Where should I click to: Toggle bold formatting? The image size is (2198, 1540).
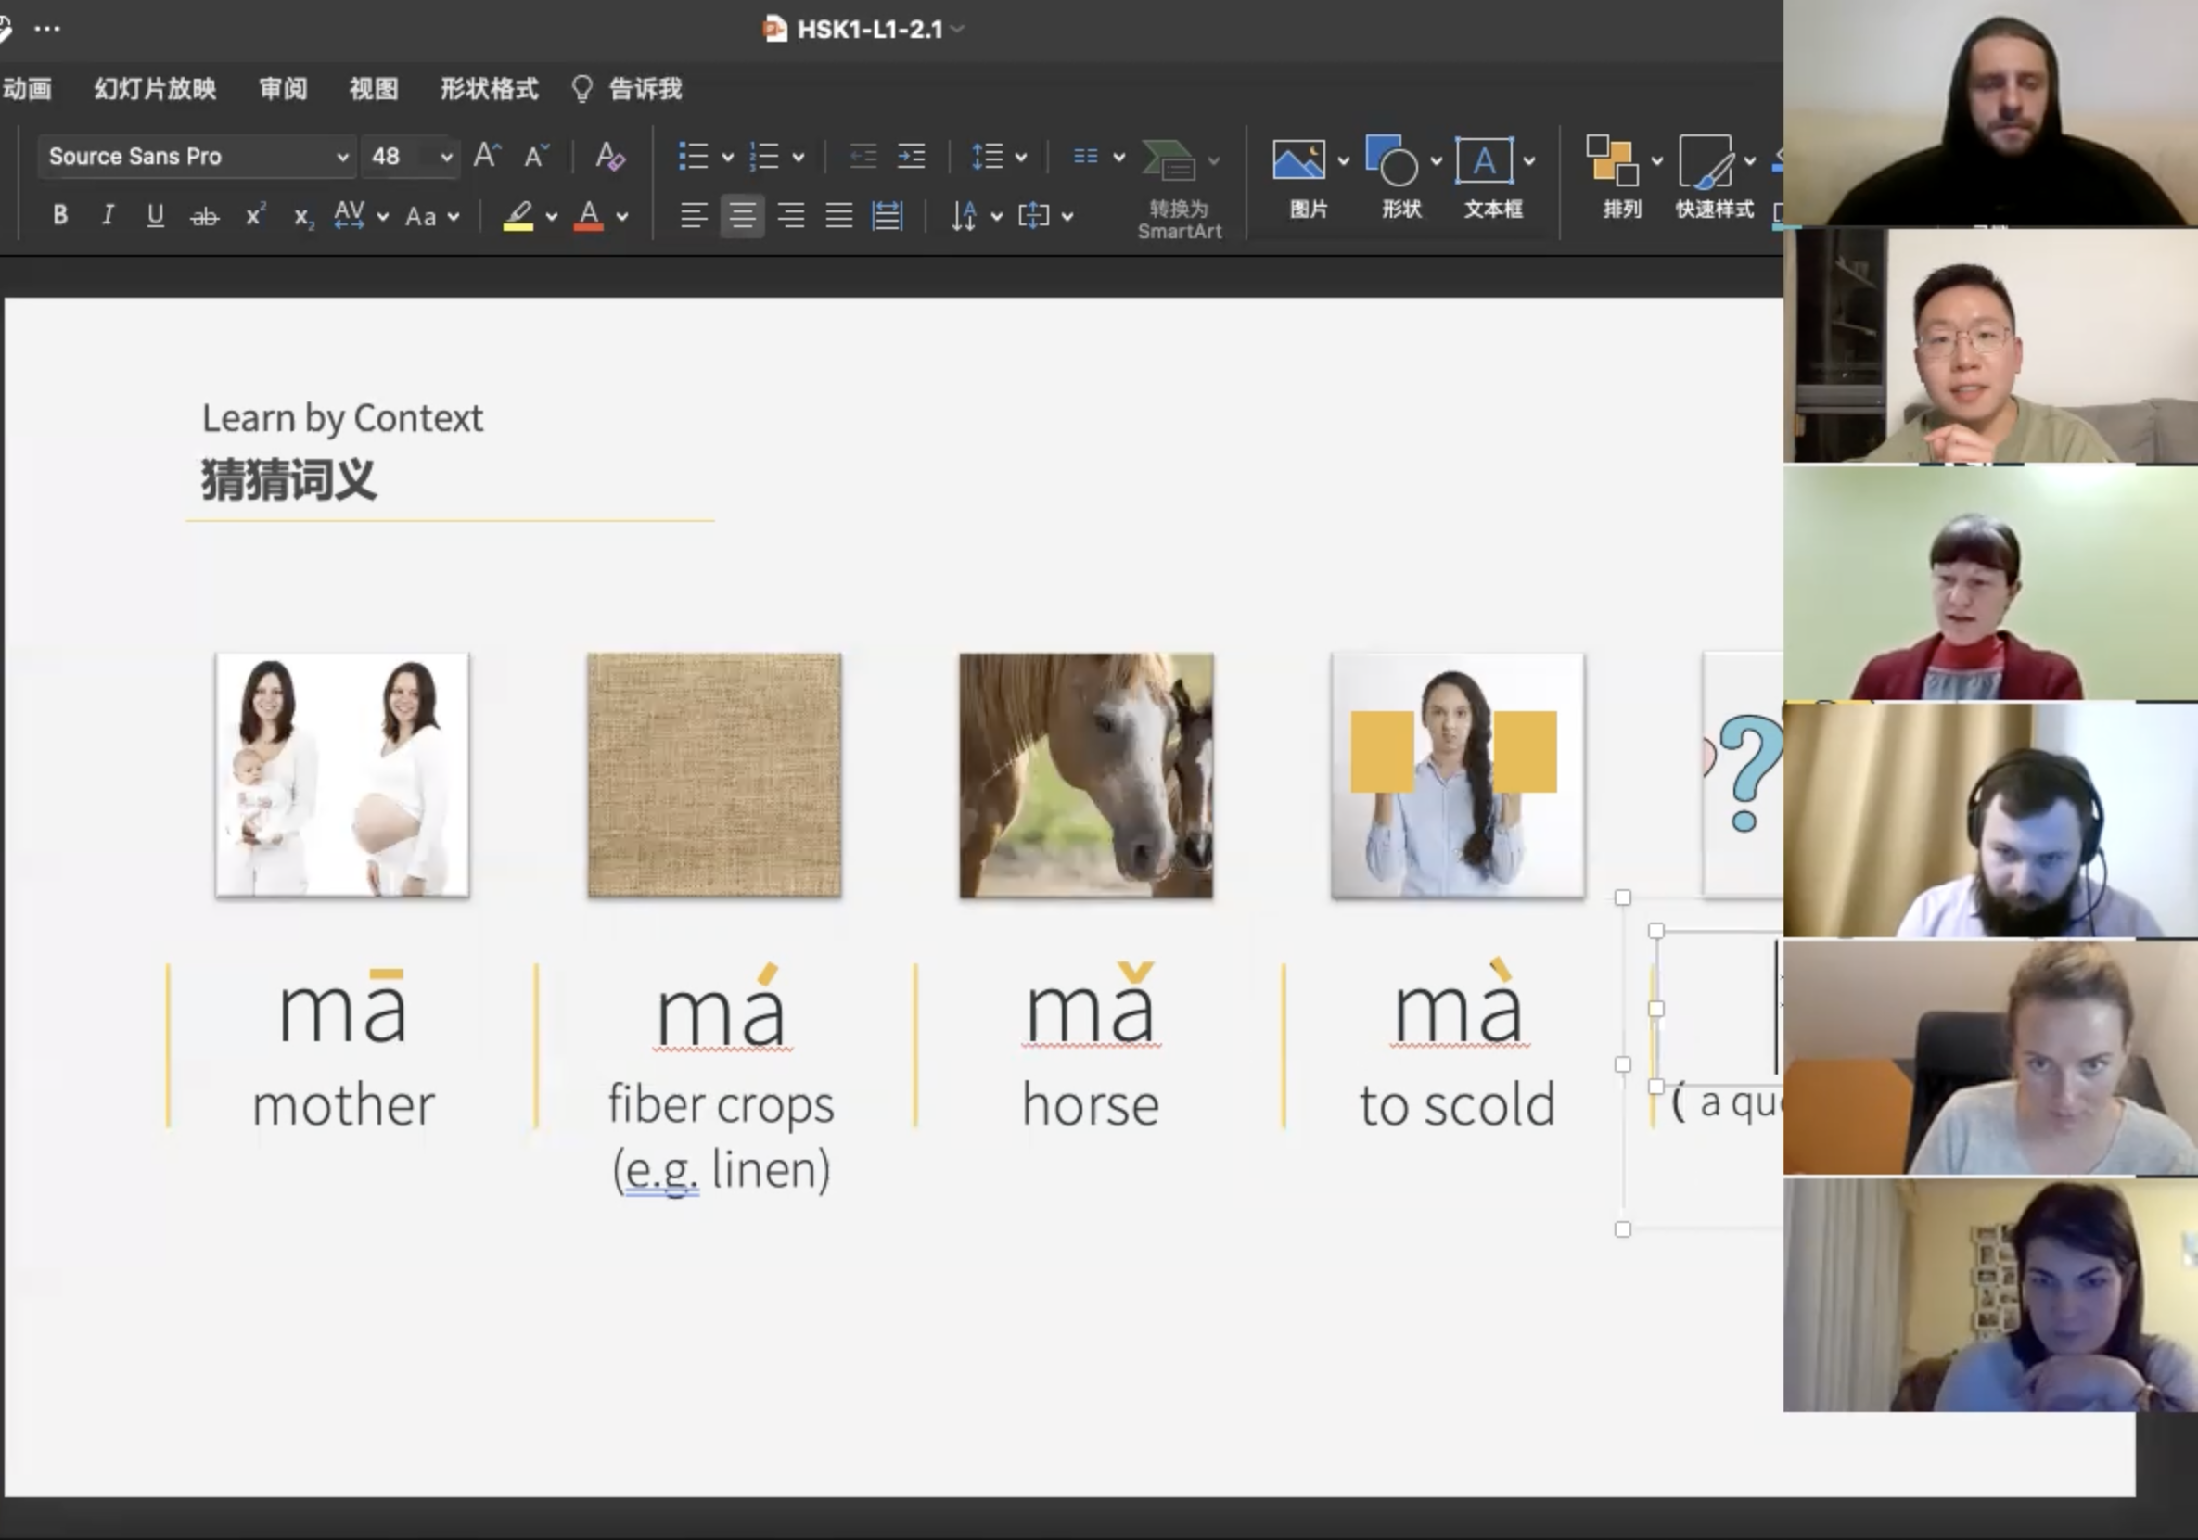coord(60,215)
